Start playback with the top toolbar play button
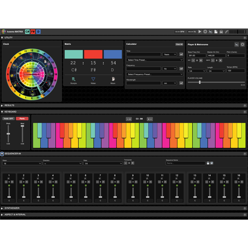 [200, 31]
